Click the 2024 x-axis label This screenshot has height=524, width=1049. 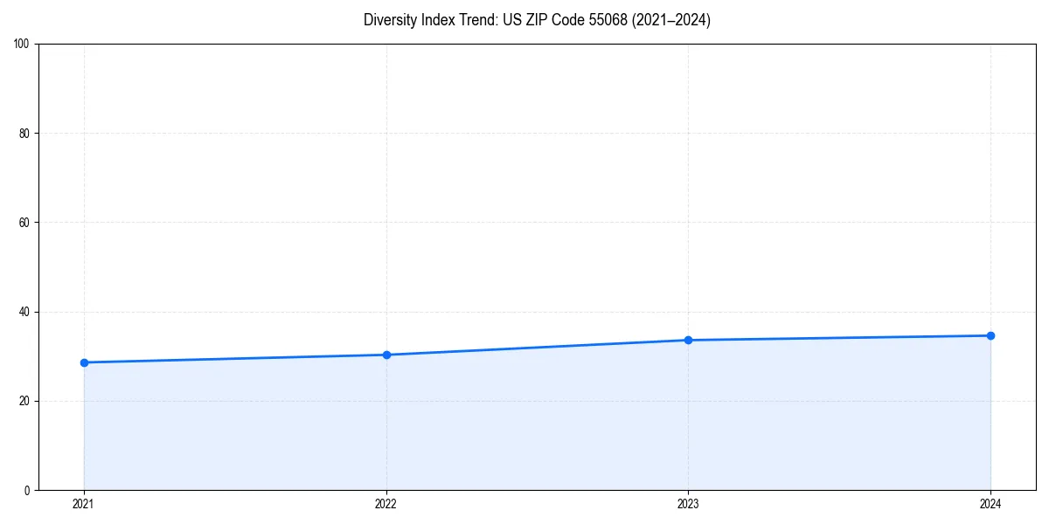coord(991,503)
